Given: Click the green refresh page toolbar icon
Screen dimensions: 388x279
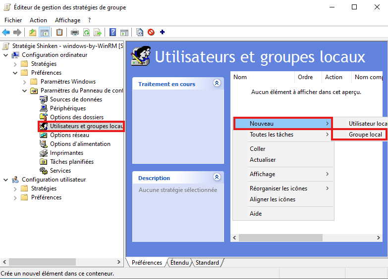Looking at the screenshot, I should click(x=86, y=33).
